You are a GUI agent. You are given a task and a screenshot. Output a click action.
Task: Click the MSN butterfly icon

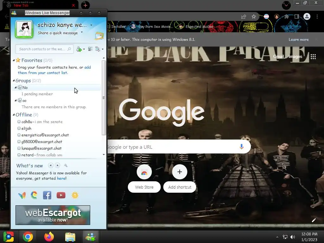coord(22,195)
